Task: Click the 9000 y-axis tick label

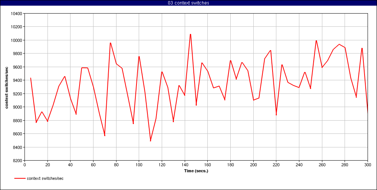Action: 18,107
